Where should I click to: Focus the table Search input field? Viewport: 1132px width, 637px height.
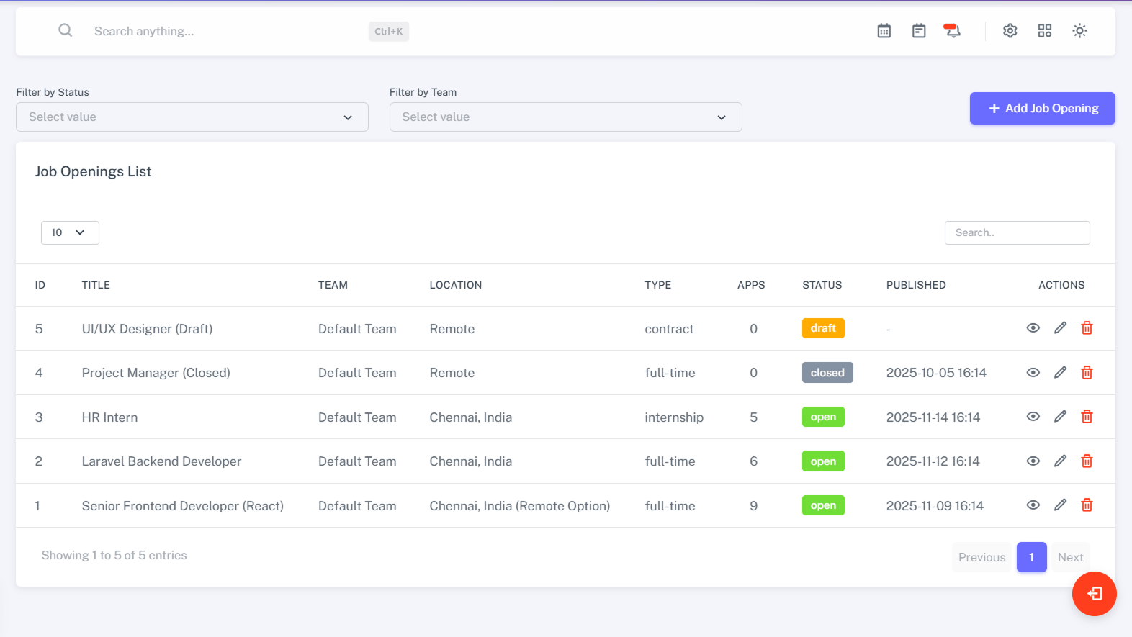click(1017, 232)
